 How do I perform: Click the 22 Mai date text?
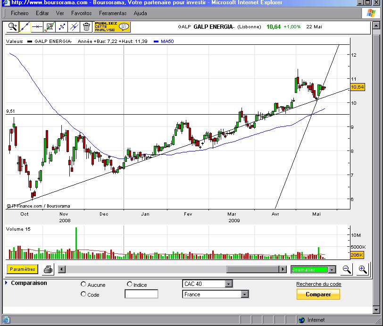(x=314, y=26)
